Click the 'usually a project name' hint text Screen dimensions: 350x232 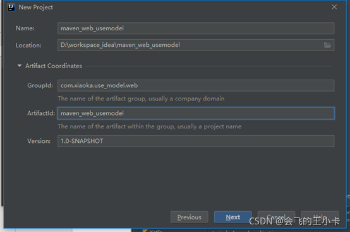209,126
